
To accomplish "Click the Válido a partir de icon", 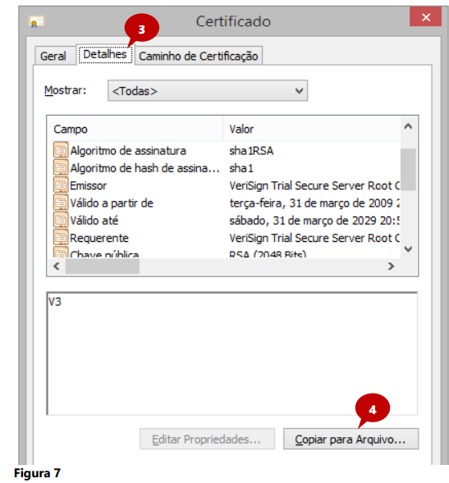I will point(61,203).
